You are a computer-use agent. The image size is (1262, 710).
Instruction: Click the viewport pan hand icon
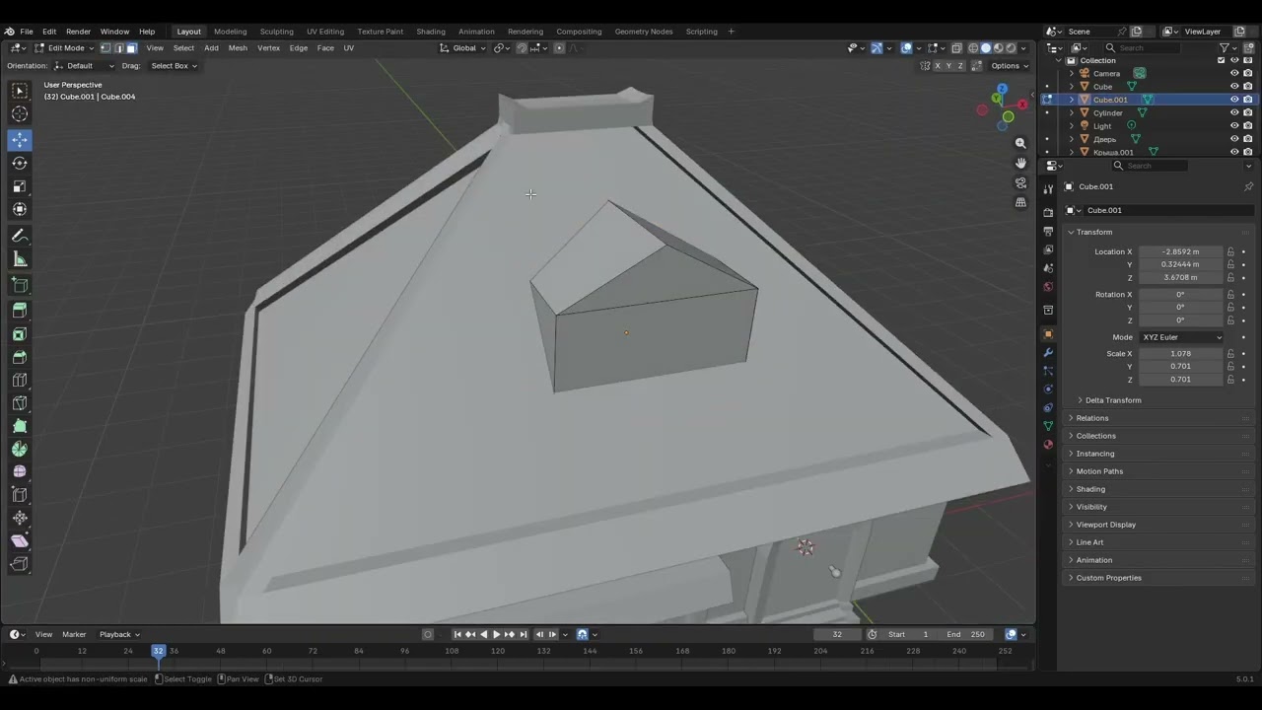1020,163
